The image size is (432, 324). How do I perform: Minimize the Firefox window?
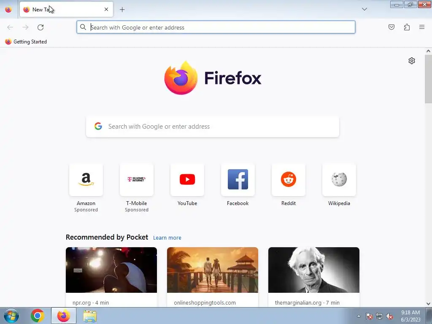pyautogui.click(x=397, y=4)
